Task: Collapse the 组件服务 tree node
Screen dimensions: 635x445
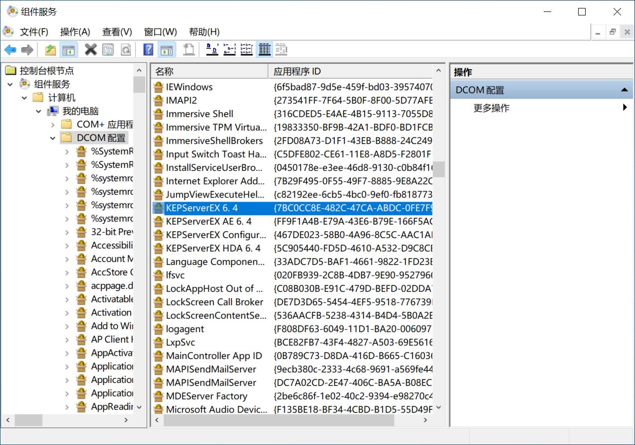Action: coord(10,84)
